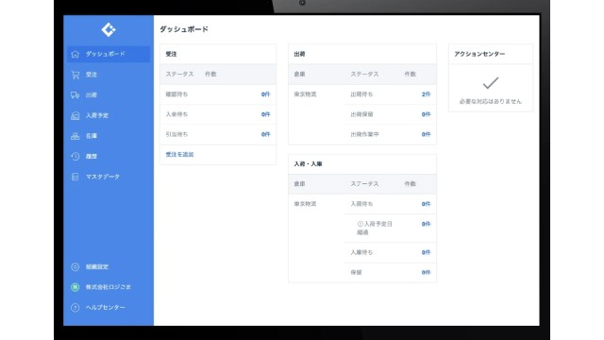Open the 2件 count for 出荷待ち

click(x=426, y=94)
